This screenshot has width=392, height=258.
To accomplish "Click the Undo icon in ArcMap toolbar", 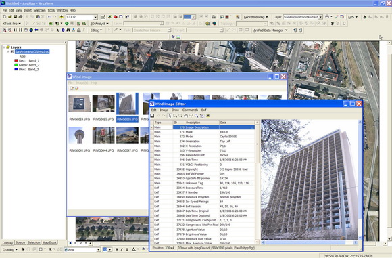I will click(x=50, y=17).
